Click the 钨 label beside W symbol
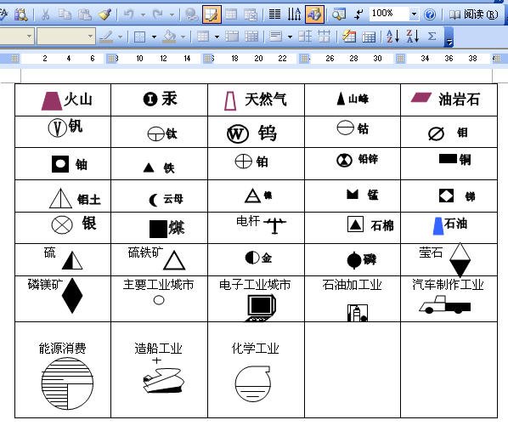Viewport: 508px width, 437px height. 268,133
